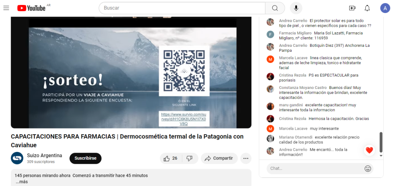Click '309 suscriptores' text
Image resolution: width=393 pixels, height=186 pixels.
point(41,162)
